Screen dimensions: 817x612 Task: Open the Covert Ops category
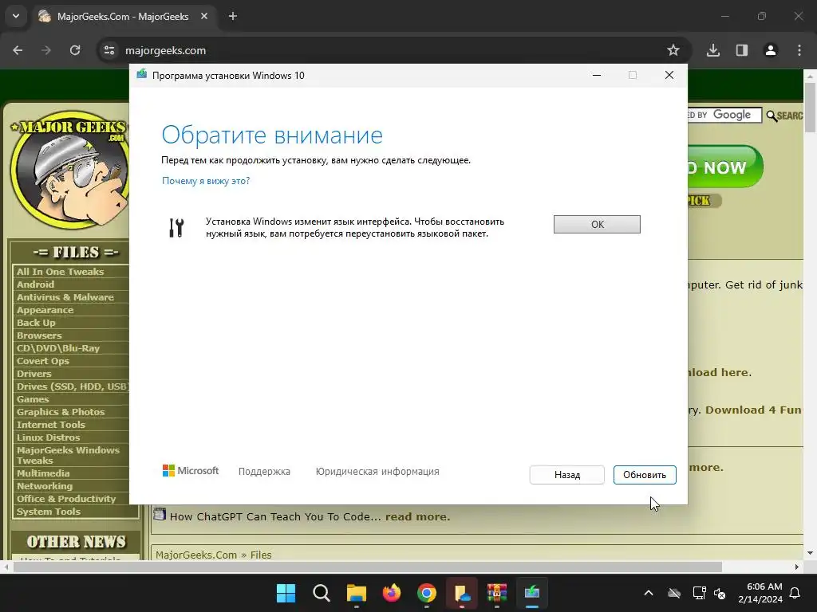click(x=43, y=361)
